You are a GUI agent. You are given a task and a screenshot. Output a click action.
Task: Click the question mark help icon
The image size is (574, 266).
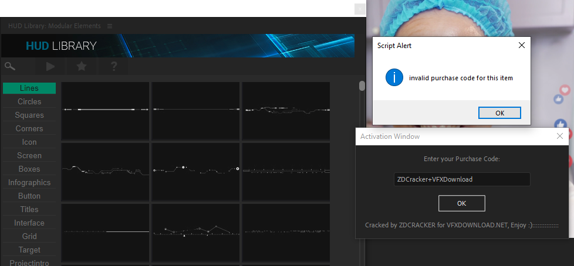114,66
